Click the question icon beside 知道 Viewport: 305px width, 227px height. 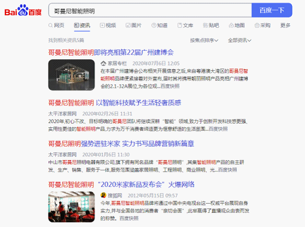[154, 25]
